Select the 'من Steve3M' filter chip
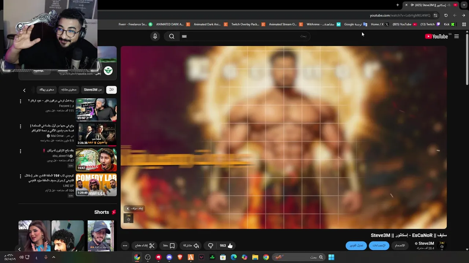 point(93,89)
